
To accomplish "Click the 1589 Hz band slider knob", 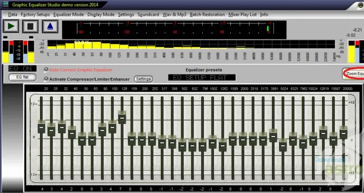I will click(x=233, y=139).
